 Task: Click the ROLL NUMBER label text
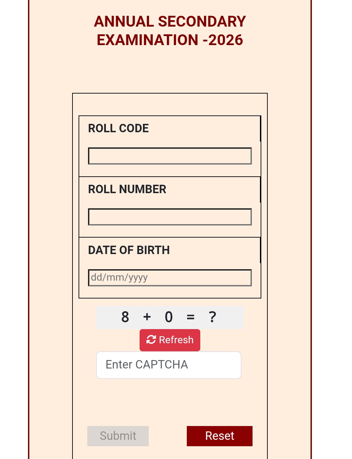pos(127,189)
